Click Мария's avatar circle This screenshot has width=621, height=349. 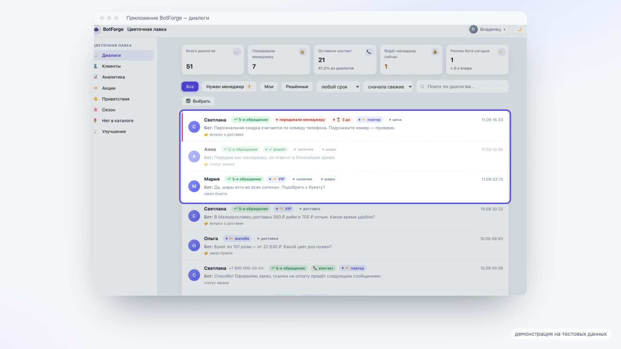pyautogui.click(x=194, y=186)
